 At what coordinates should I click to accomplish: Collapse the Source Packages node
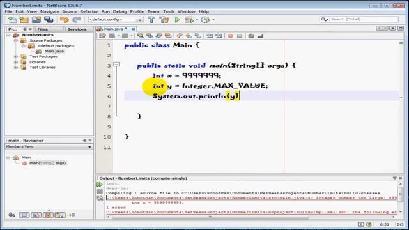coord(16,40)
